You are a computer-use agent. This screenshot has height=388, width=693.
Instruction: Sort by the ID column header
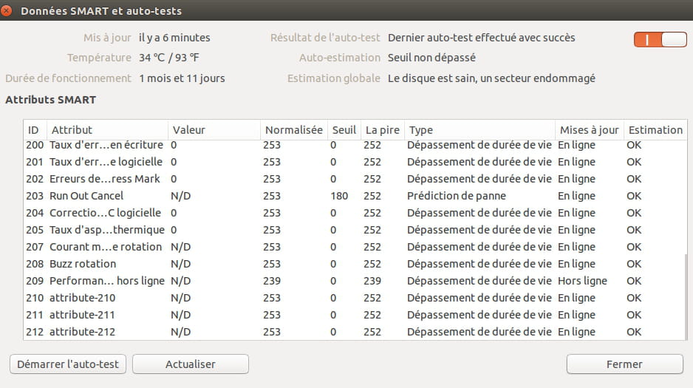[35, 130]
